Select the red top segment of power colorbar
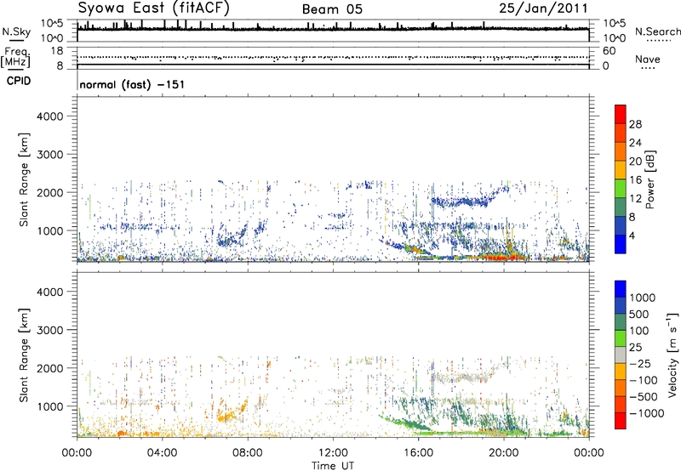This screenshot has width=681, height=471. tap(621, 114)
